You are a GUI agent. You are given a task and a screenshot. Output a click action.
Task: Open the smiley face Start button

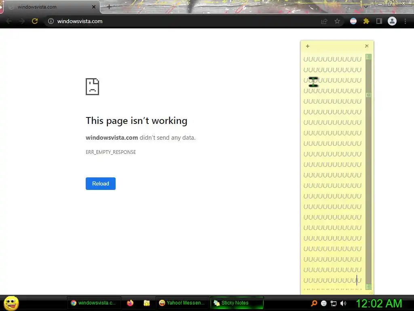click(11, 303)
